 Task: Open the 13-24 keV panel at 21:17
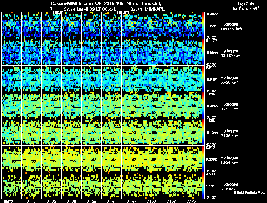tap(31, 159)
